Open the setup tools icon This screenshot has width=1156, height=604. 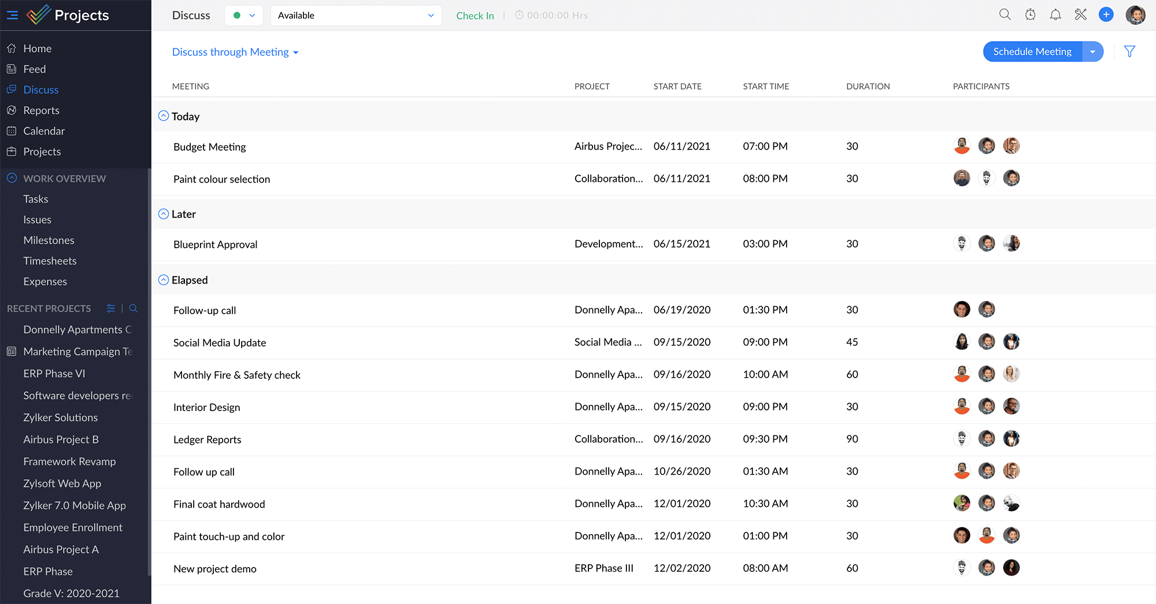click(x=1081, y=15)
